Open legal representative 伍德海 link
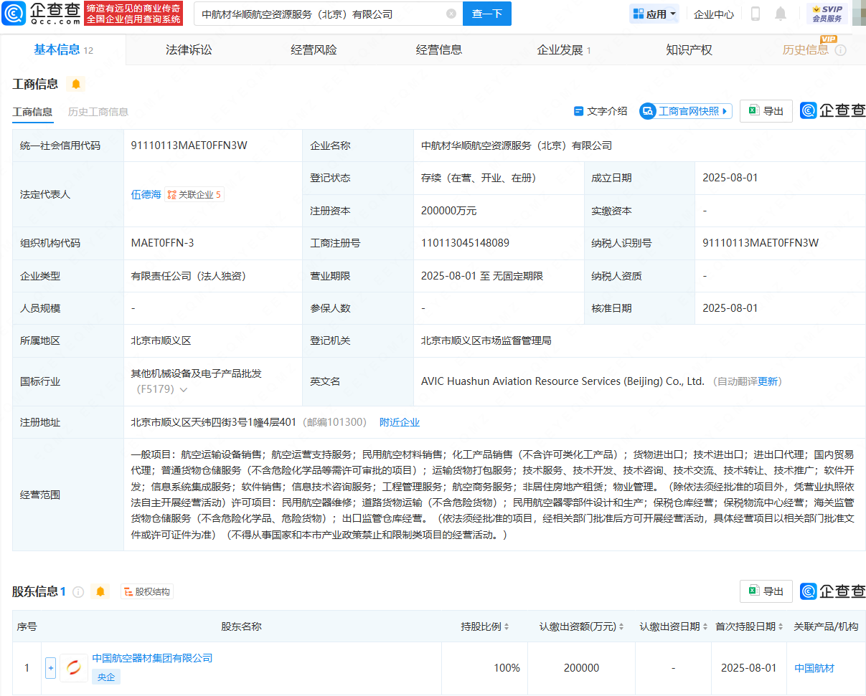This screenshot has height=696, width=866. [x=146, y=194]
